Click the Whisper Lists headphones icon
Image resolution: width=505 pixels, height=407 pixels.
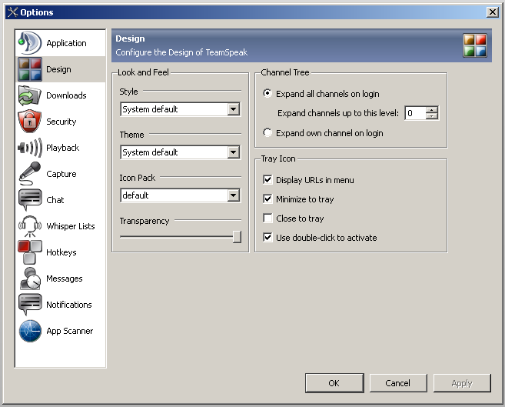click(30, 226)
